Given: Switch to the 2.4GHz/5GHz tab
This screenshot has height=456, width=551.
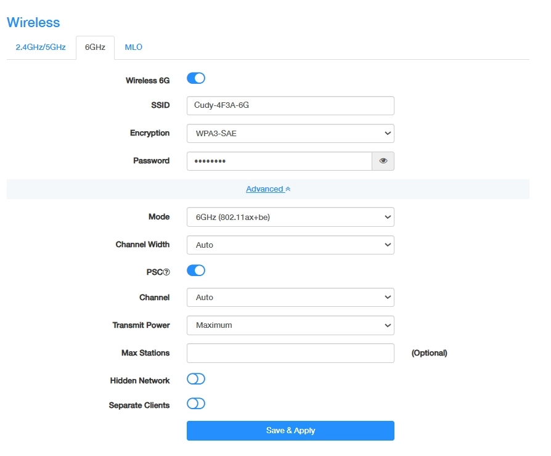Looking at the screenshot, I should pyautogui.click(x=41, y=47).
